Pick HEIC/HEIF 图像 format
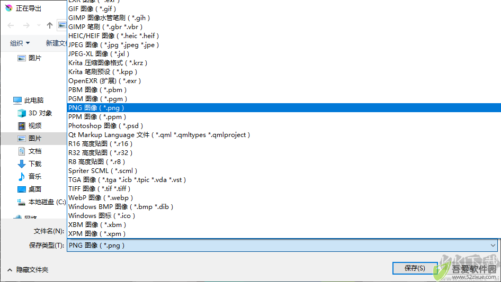This screenshot has height=282, width=501. tap(284, 36)
